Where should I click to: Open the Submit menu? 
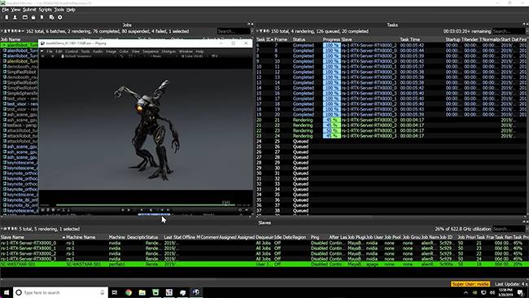click(x=29, y=10)
